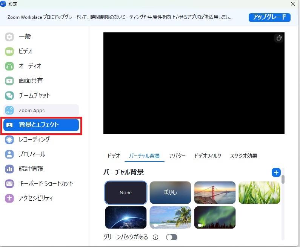The width and height of the screenshot is (300, 247).
Task: Select the Audio (オーディオ) headphone icon
Action: tap(9, 66)
